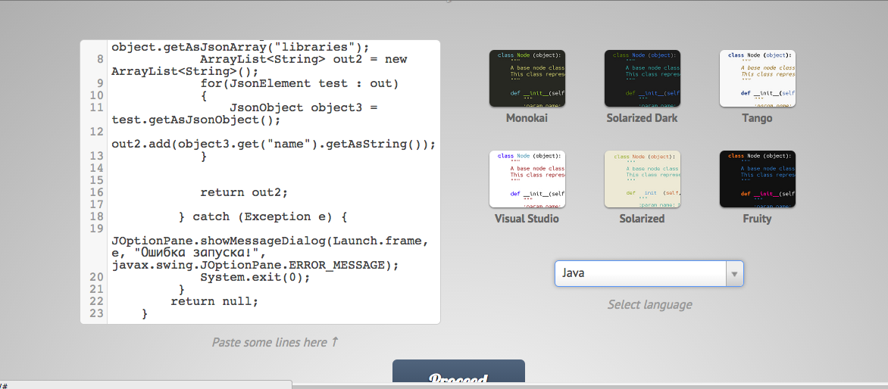888x389 pixels.
Task: Click line number 18 in gutter
Action: point(96,216)
